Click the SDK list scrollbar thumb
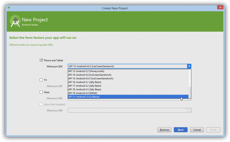This screenshot has height=142, width=230. [x=190, y=93]
